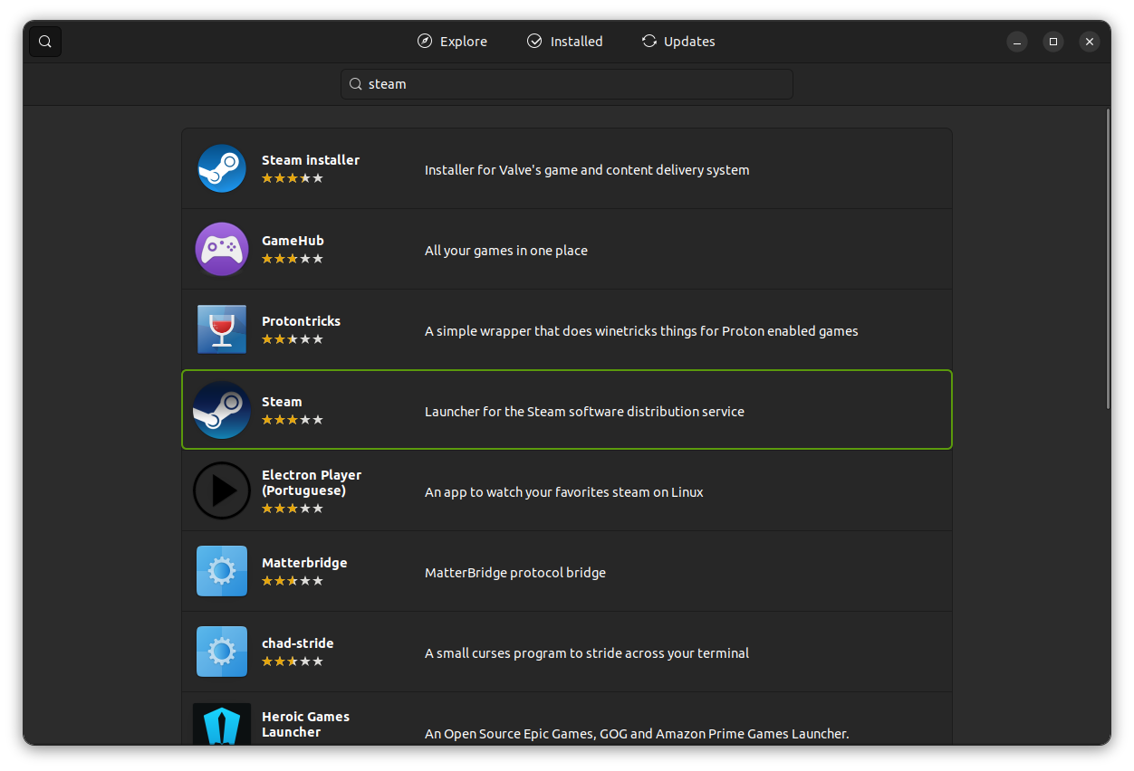
Task: Click the magnifier icon inside the search field
Action: 356,83
